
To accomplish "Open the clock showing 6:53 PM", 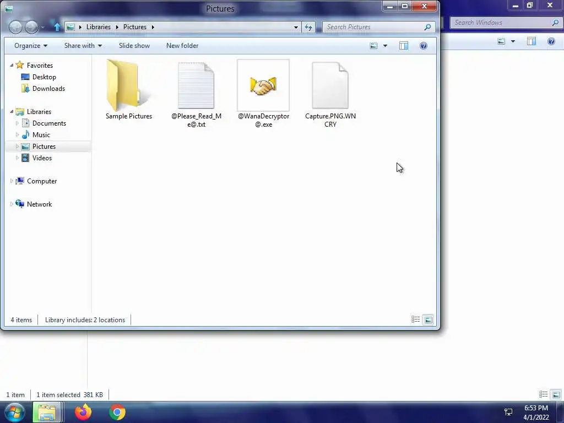I will point(536,413).
